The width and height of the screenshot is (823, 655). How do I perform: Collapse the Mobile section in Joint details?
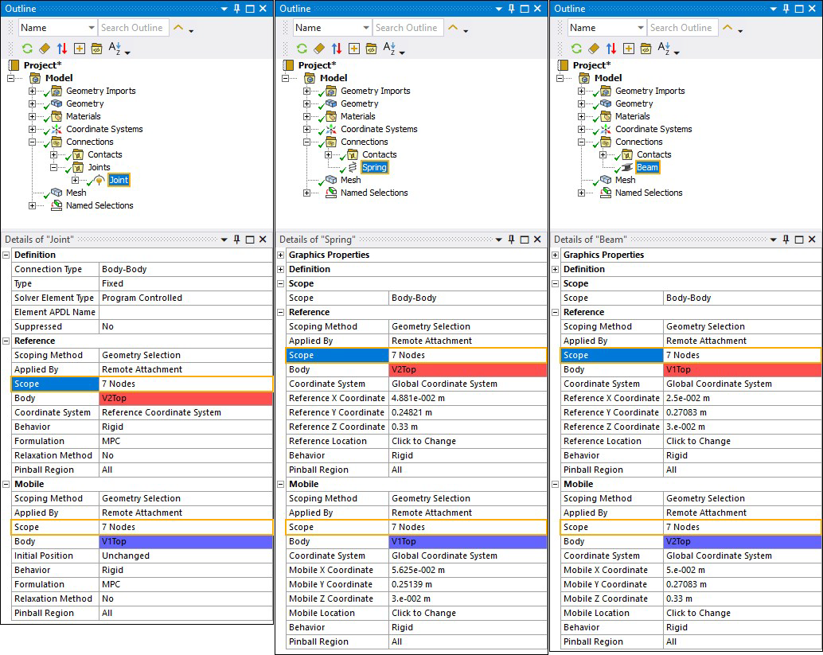pyautogui.click(x=6, y=485)
